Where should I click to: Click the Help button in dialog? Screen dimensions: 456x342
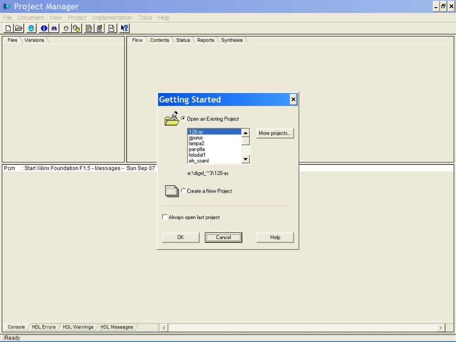point(275,237)
